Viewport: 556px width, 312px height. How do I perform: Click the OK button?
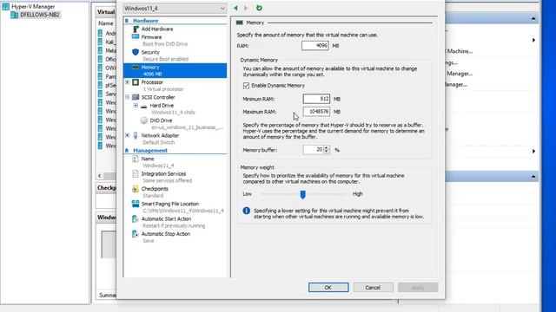(x=328, y=288)
